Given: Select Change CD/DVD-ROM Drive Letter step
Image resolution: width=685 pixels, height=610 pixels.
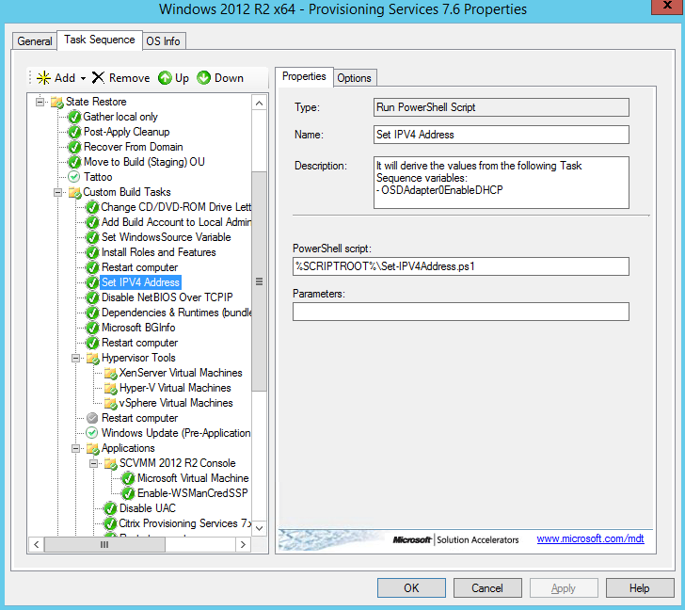Looking at the screenshot, I should tap(176, 207).
